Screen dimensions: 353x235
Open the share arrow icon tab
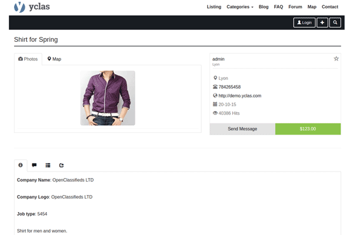(61, 166)
